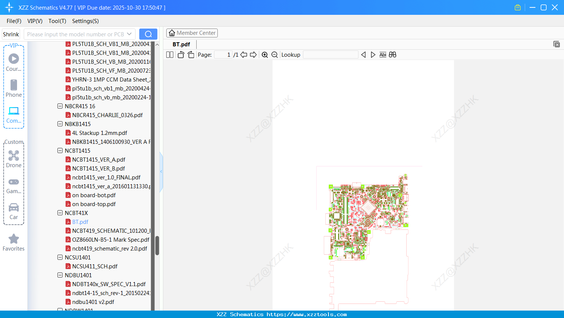Viewport: 564px width, 318px height.
Task: Open 4L Stackup 1.2mm.pdf
Action: (100, 133)
